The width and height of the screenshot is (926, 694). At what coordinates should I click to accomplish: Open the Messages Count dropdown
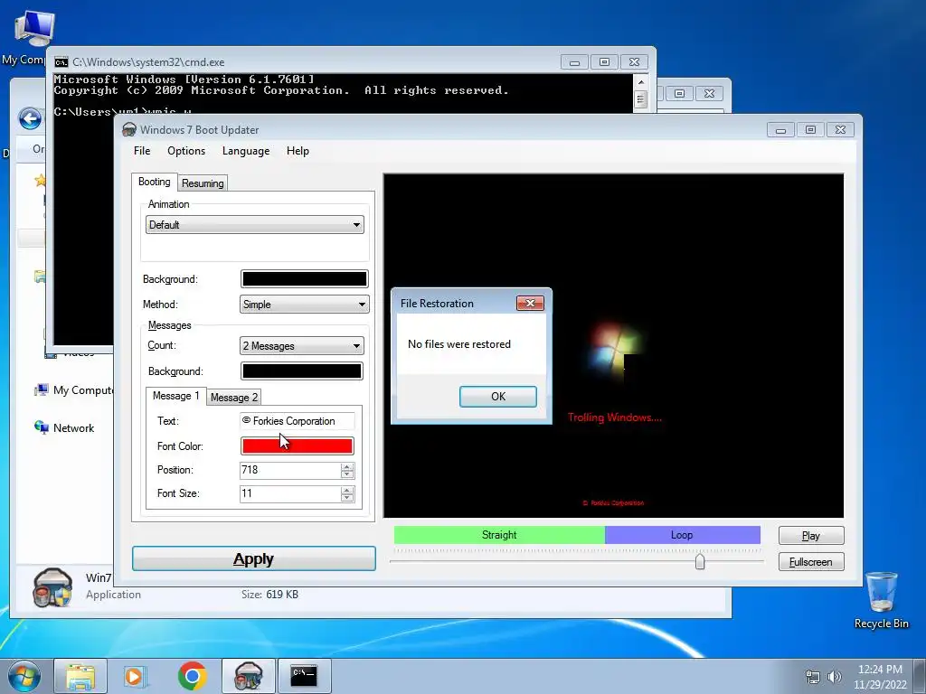pyautogui.click(x=302, y=346)
